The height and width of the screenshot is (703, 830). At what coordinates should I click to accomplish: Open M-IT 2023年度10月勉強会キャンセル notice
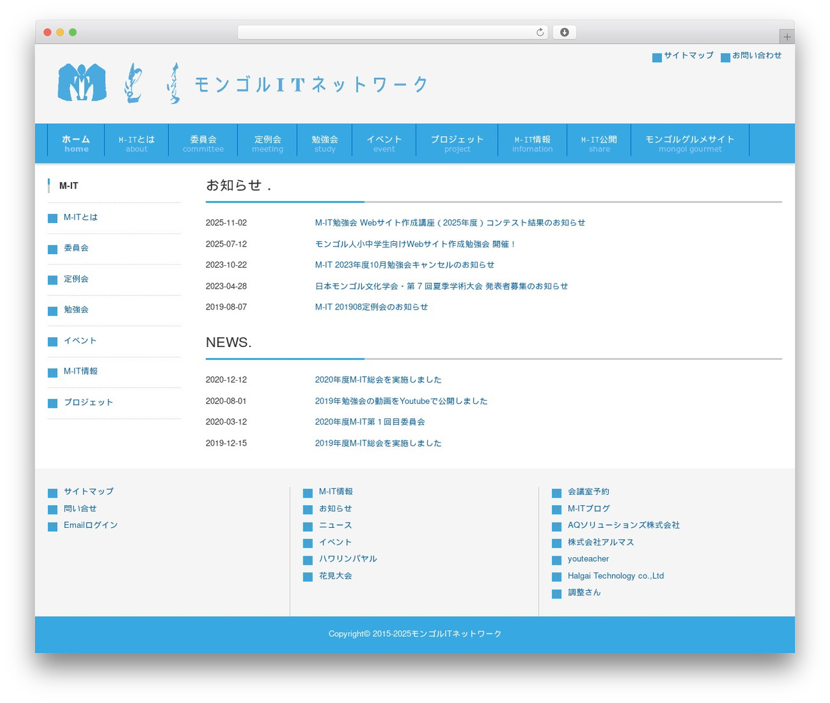(405, 265)
